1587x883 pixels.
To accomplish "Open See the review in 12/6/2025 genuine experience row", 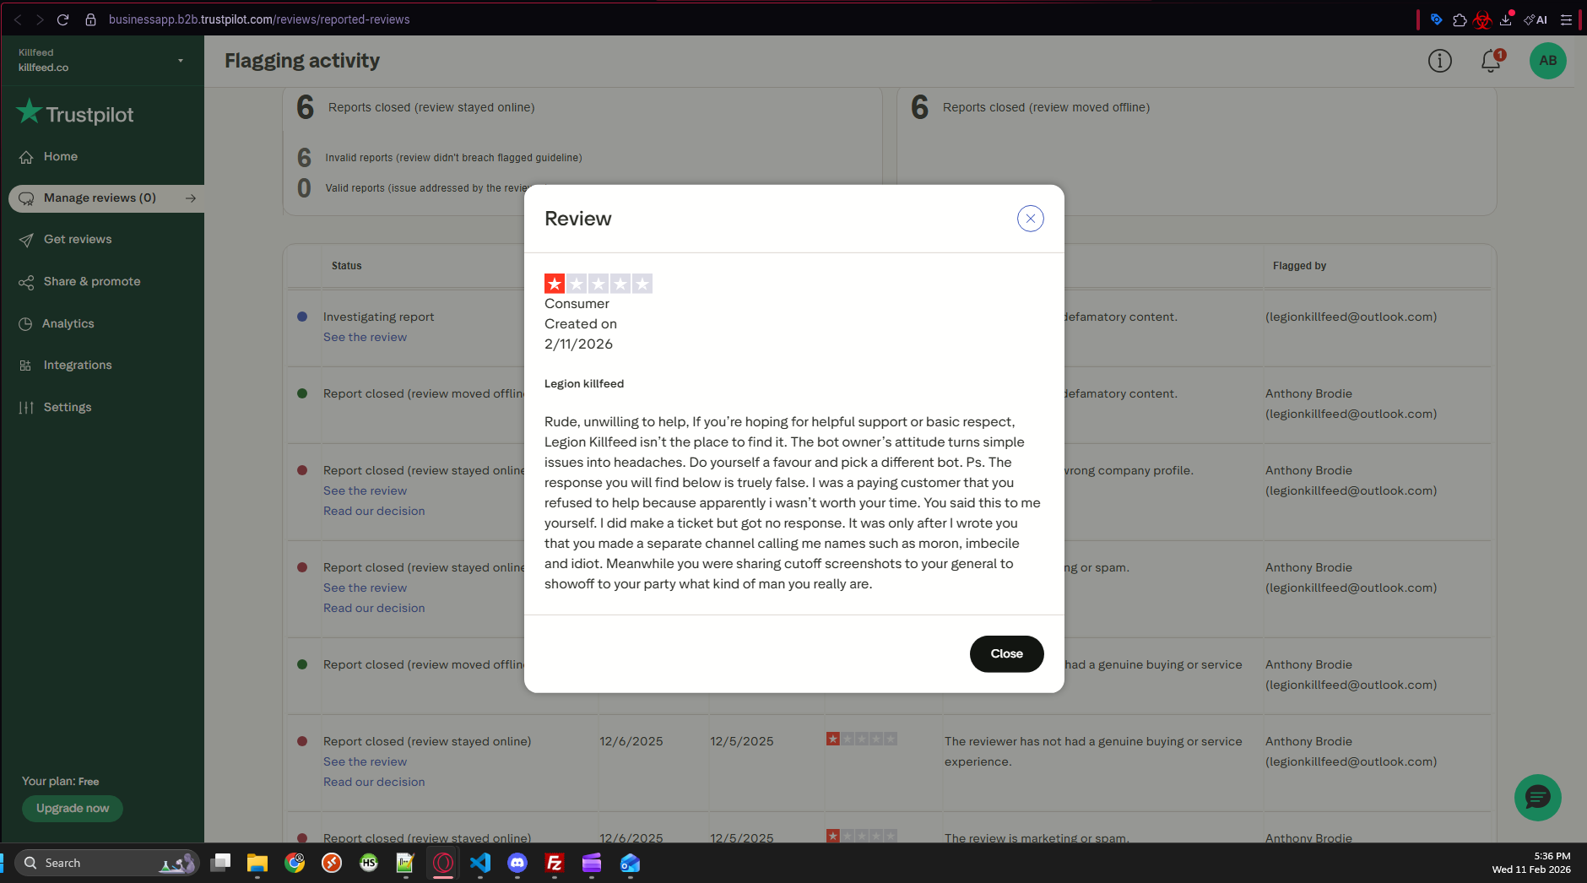I will point(365,762).
